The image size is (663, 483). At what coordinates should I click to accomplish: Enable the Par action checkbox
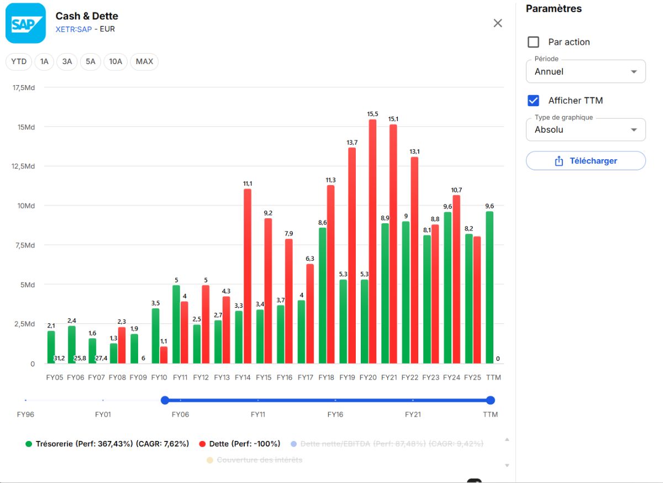click(x=534, y=42)
